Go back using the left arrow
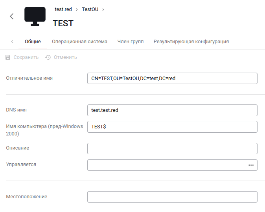The height and width of the screenshot is (212, 265). (12, 16)
